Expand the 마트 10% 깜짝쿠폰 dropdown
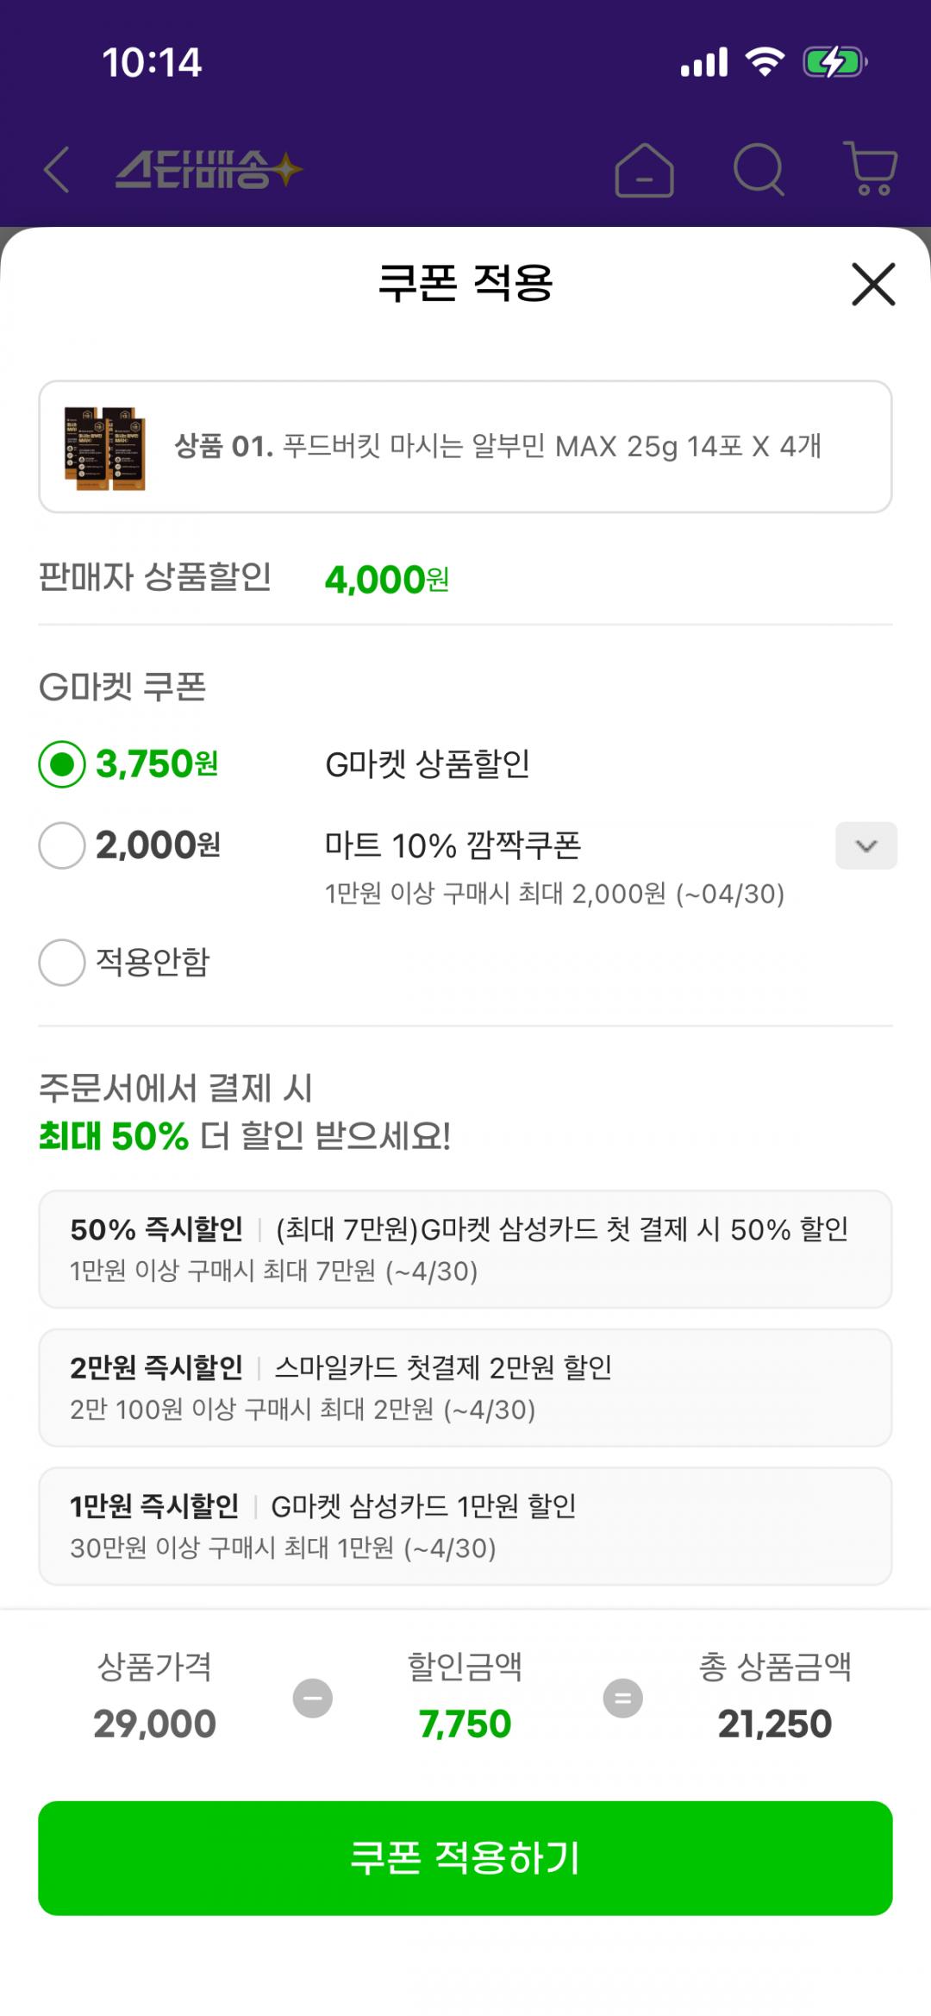931x2016 pixels. 865,845
